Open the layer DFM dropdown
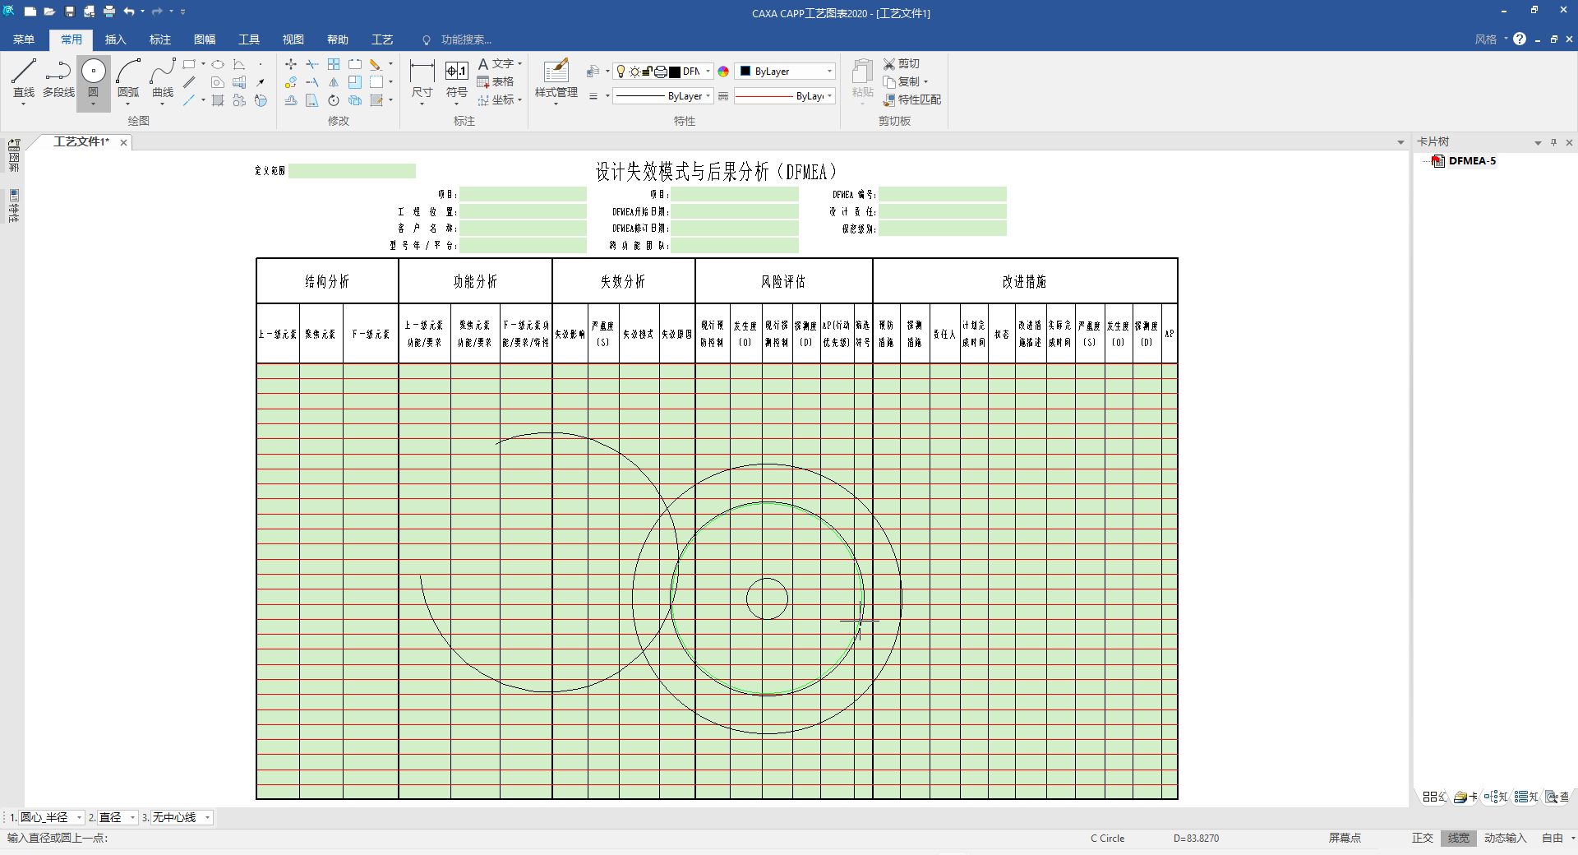This screenshot has height=855, width=1578. (708, 72)
